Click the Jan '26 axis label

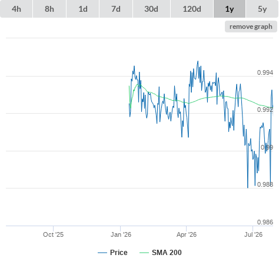coord(121,234)
